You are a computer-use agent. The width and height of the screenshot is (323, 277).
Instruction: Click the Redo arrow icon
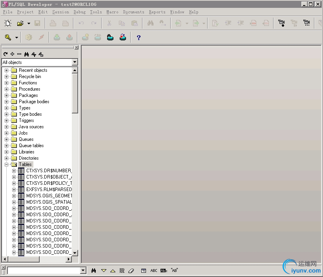click(x=94, y=23)
